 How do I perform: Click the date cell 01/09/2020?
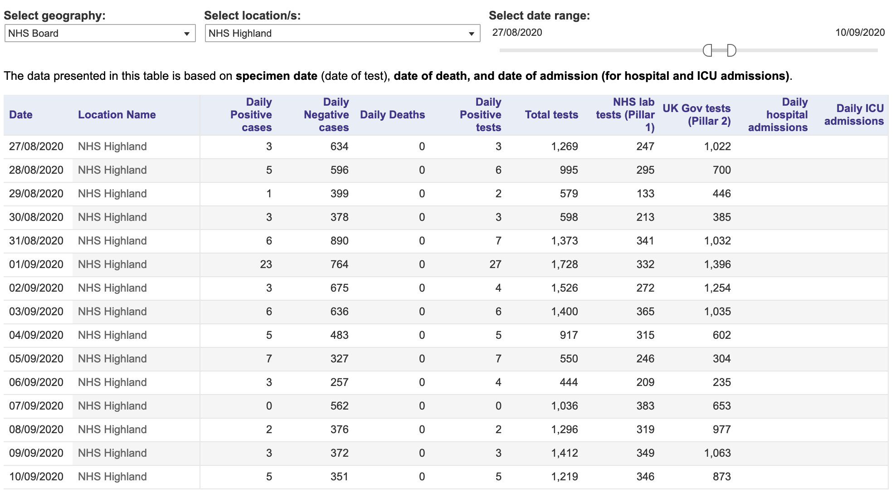pyautogui.click(x=36, y=264)
